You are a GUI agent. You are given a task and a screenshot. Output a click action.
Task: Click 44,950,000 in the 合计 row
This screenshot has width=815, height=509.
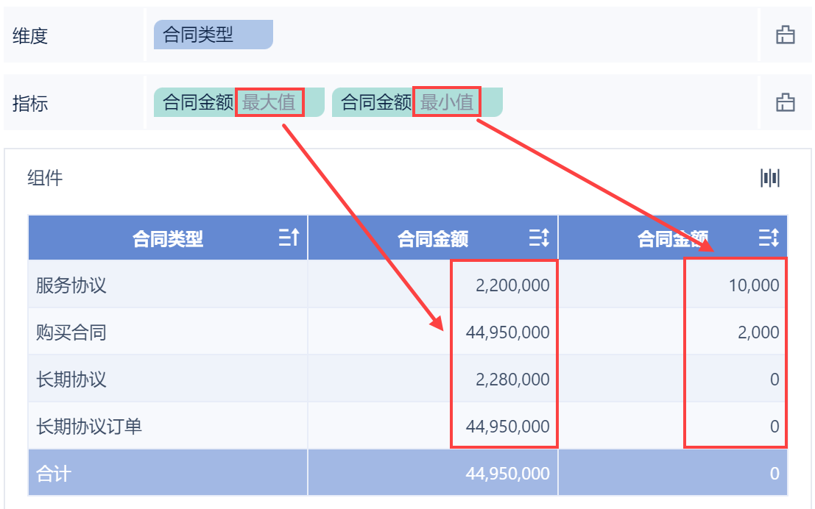[x=508, y=474]
